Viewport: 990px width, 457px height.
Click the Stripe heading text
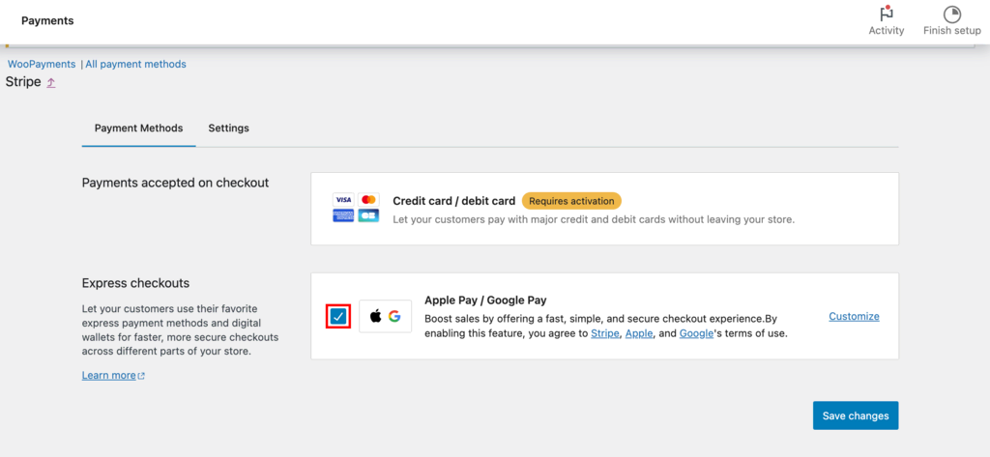coord(23,81)
